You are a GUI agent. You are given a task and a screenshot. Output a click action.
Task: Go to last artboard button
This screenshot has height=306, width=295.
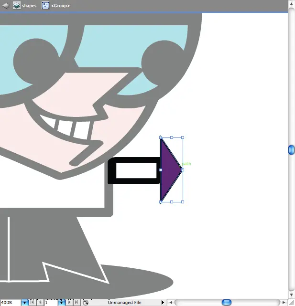coord(77,302)
